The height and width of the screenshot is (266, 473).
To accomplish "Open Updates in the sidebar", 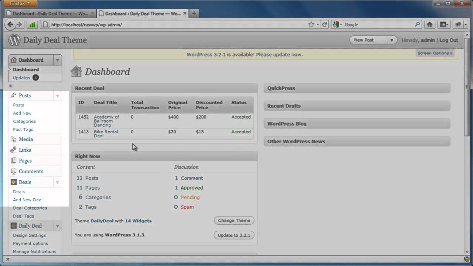I will 21,78.
